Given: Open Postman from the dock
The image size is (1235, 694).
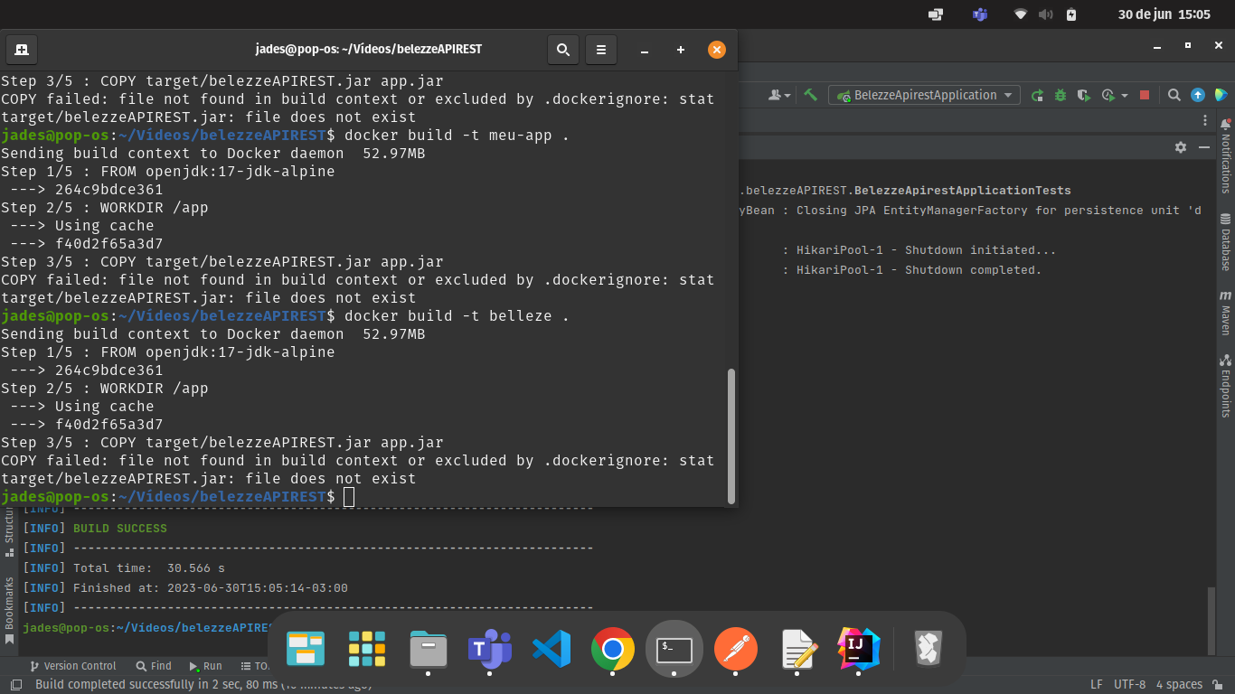Looking at the screenshot, I should click(x=736, y=649).
